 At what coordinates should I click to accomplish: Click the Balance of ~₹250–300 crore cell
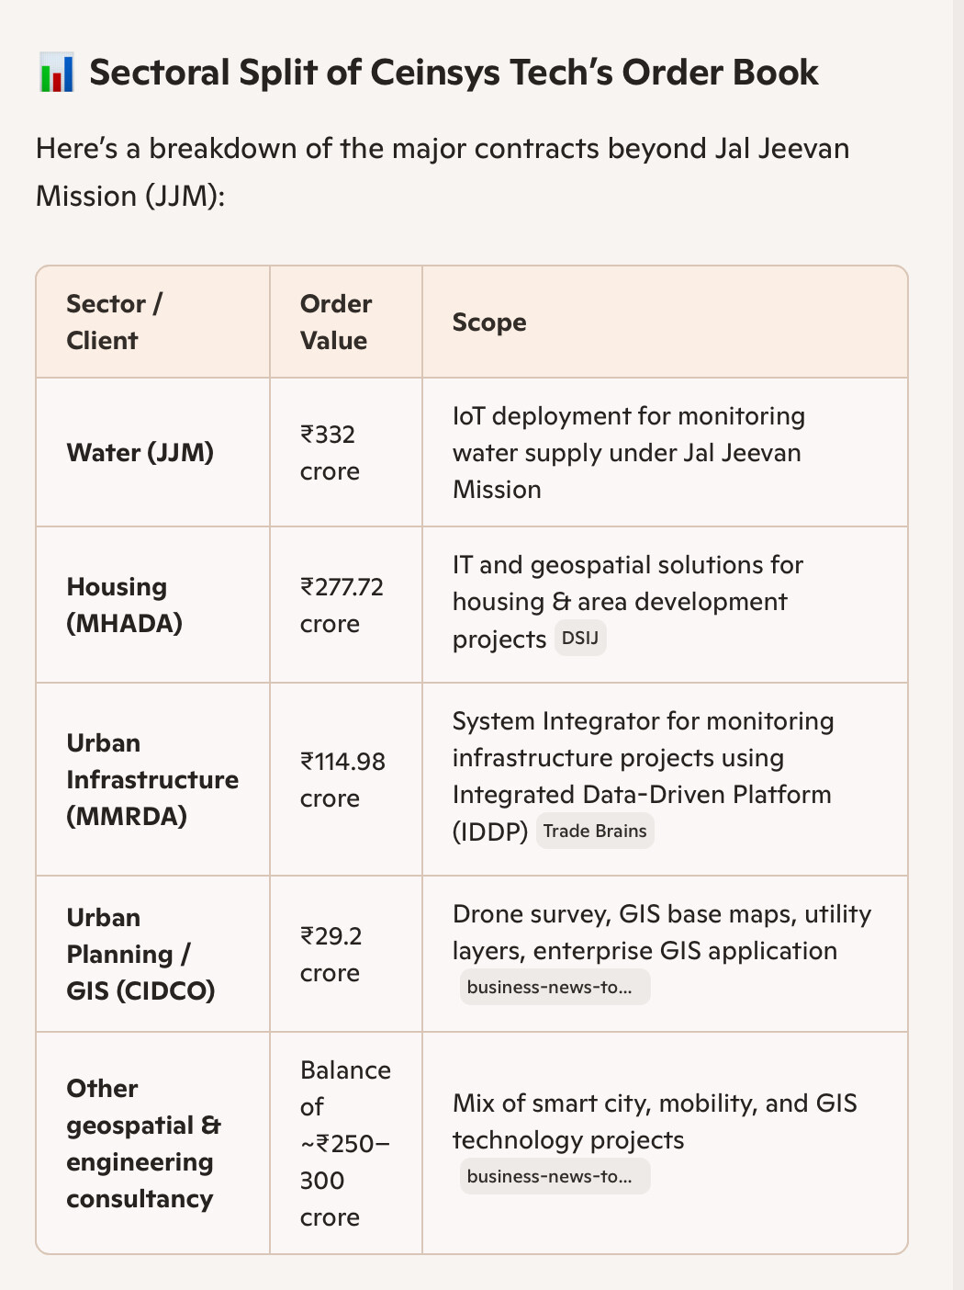pyautogui.click(x=345, y=1144)
